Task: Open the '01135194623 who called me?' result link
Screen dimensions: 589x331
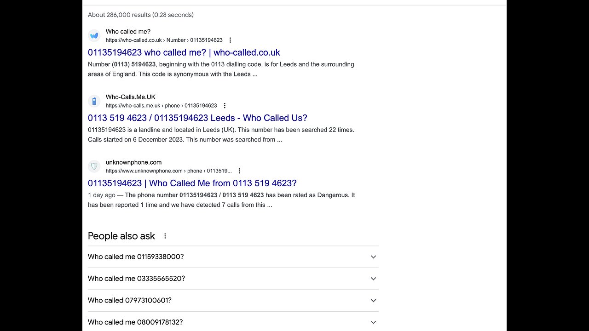Action: 184,52
